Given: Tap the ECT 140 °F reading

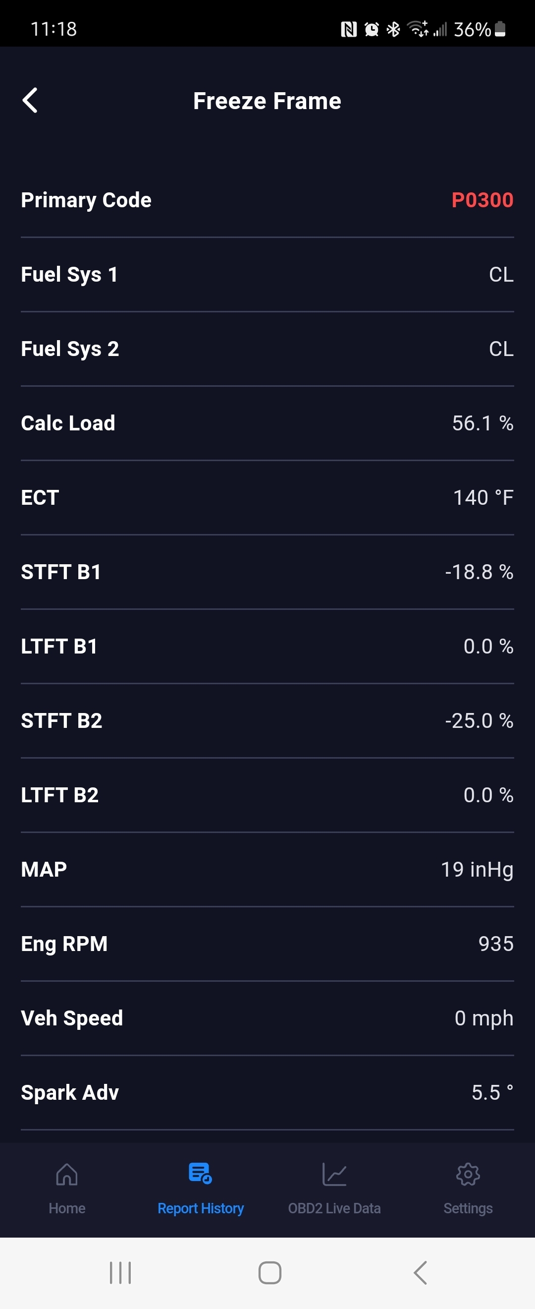Looking at the screenshot, I should tap(482, 497).
